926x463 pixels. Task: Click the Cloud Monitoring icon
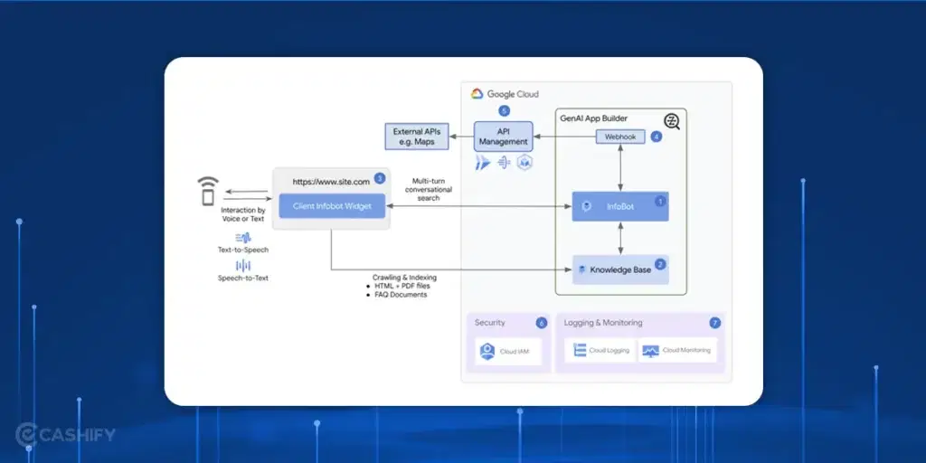point(650,351)
